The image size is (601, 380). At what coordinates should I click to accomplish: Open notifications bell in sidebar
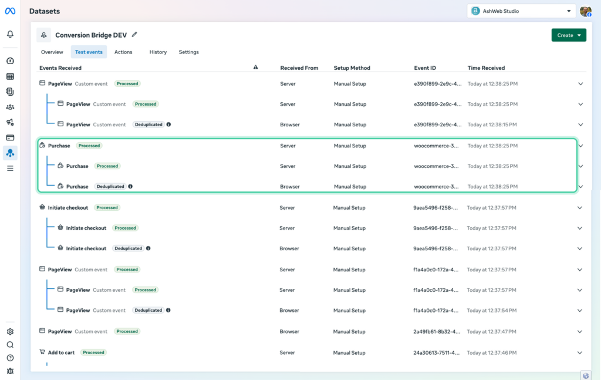(x=11, y=34)
